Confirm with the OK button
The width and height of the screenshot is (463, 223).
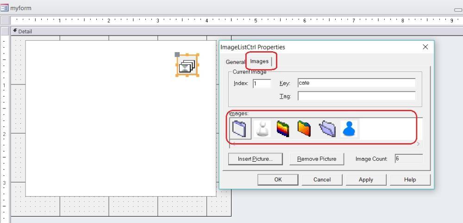[x=278, y=180]
